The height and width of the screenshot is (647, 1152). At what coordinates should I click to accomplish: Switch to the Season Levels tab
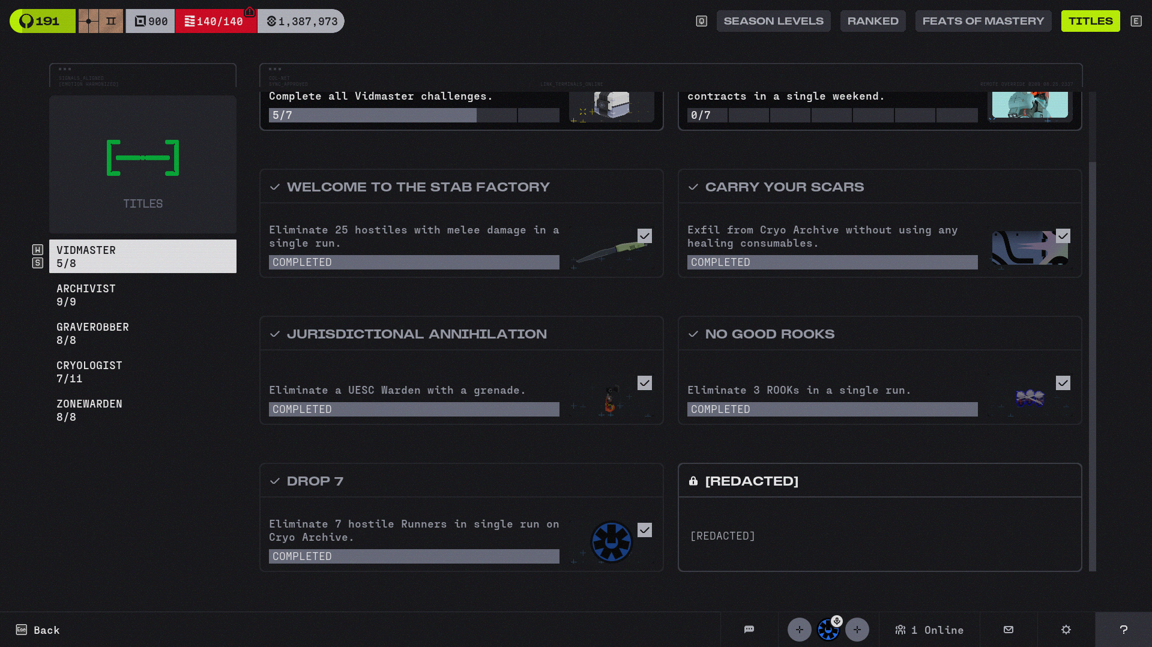773,21
